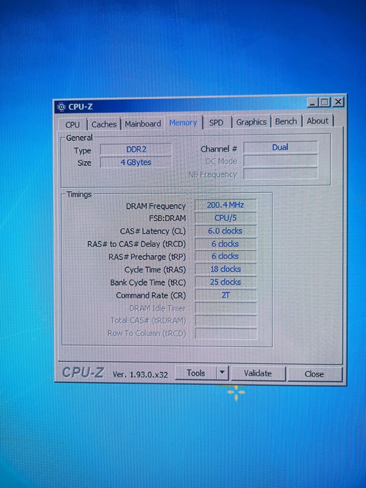Expand the Tools dropdown arrow
366x488 pixels.
[222, 373]
